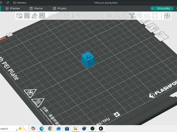
Task: Click the arrow-to-line plate icon beside plate
Action: pyautogui.click(x=161, y=36)
